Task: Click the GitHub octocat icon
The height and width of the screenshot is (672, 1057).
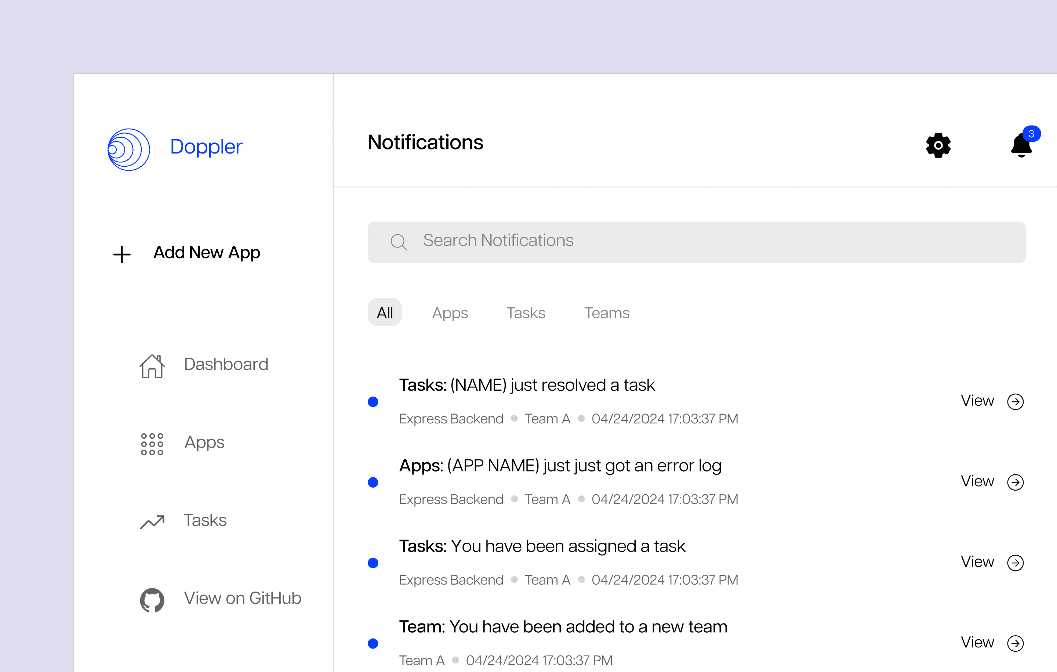Action: coord(152,600)
